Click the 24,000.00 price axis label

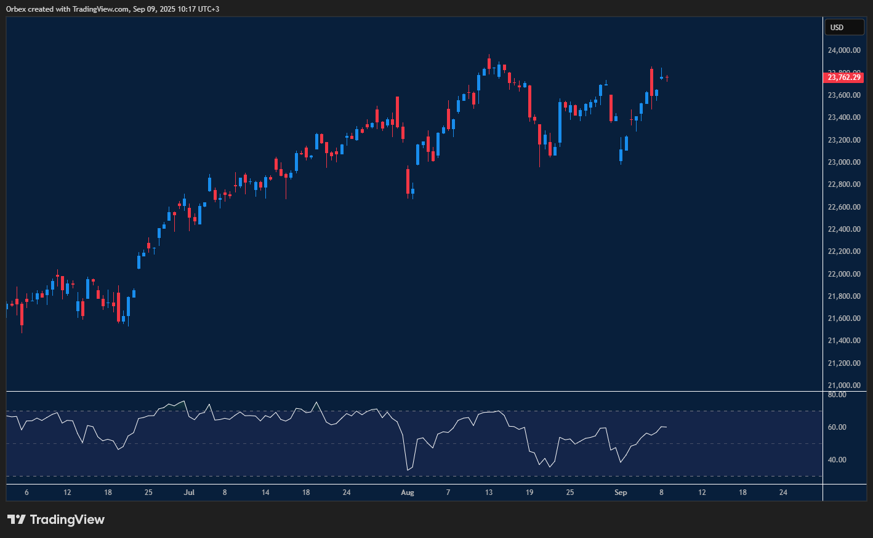pos(844,50)
